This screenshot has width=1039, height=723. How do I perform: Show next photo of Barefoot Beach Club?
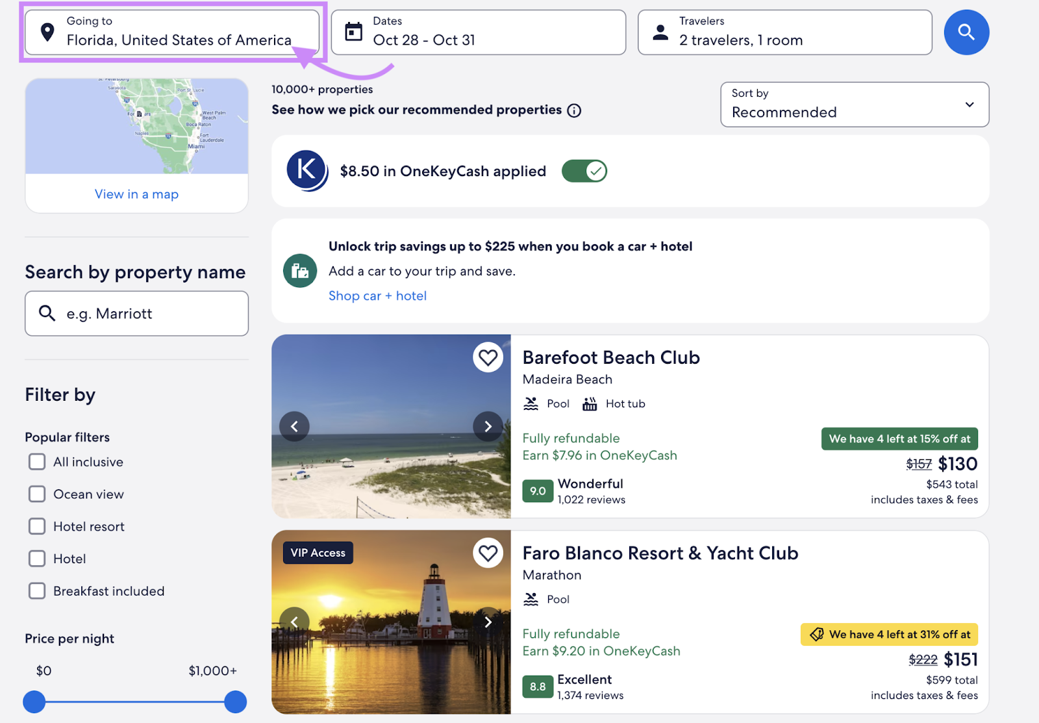pos(488,426)
